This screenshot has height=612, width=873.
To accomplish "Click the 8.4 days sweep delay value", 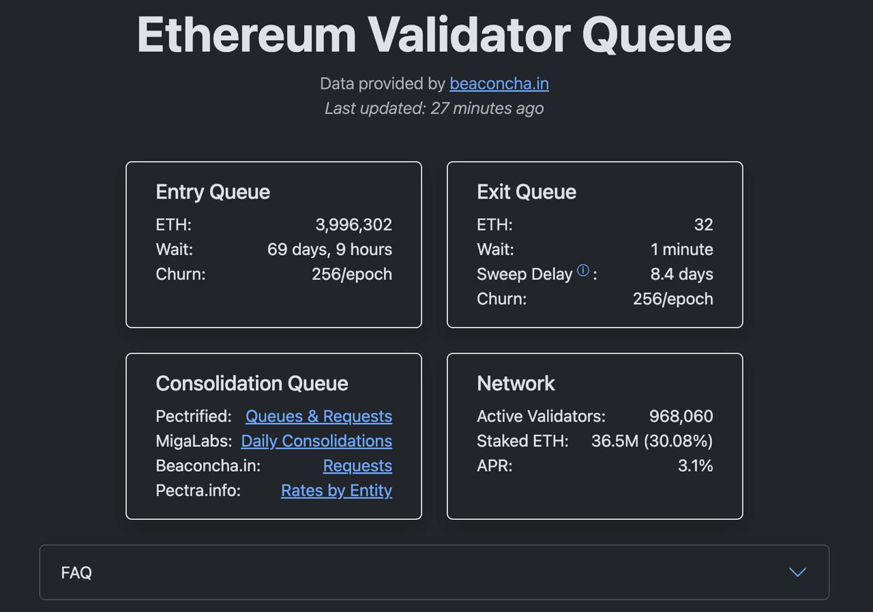I will point(681,274).
